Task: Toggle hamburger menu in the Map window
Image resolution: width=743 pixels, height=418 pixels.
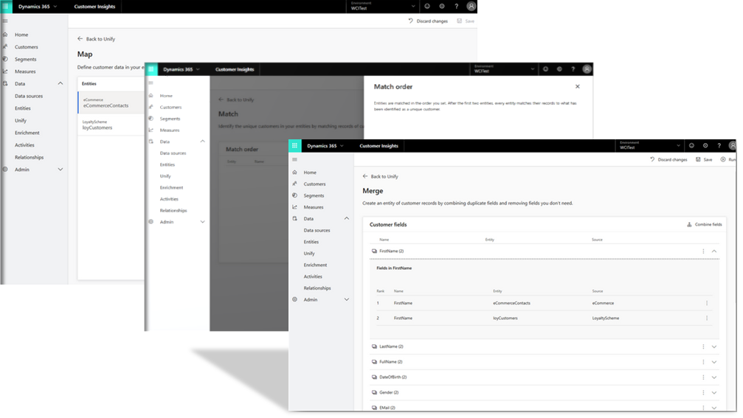Action: 5,21
